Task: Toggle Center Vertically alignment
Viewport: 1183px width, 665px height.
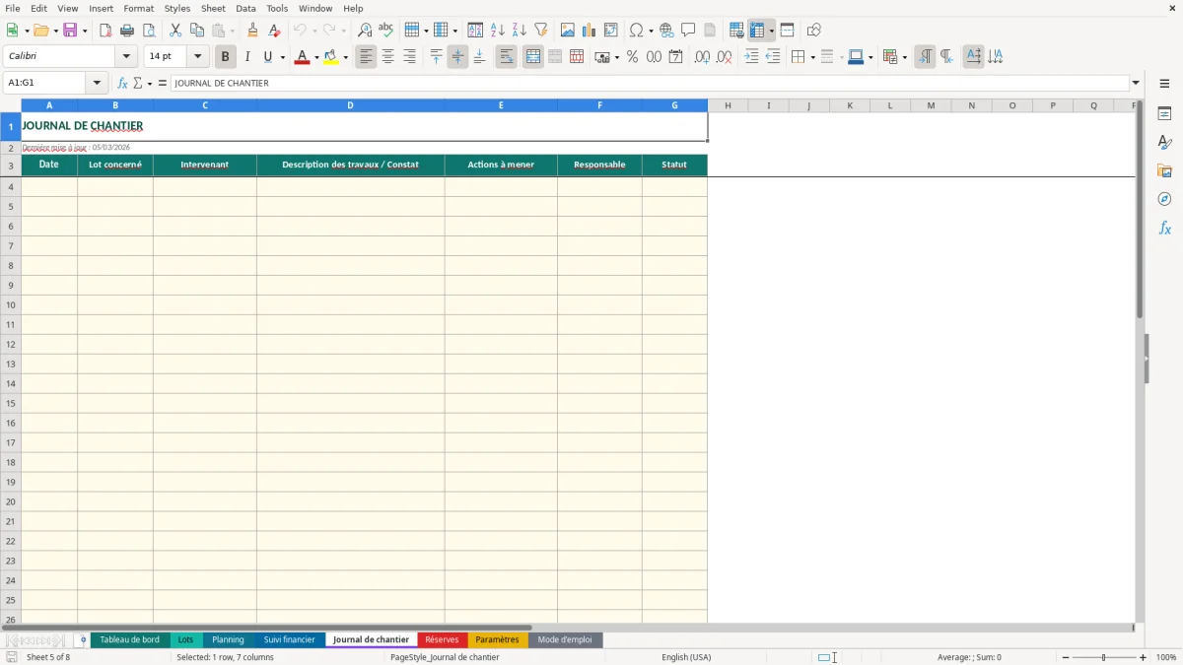Action: coord(457,57)
